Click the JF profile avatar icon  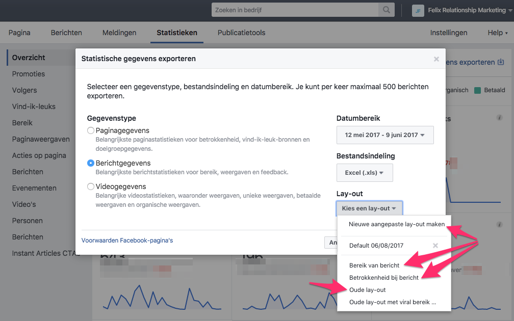click(418, 10)
